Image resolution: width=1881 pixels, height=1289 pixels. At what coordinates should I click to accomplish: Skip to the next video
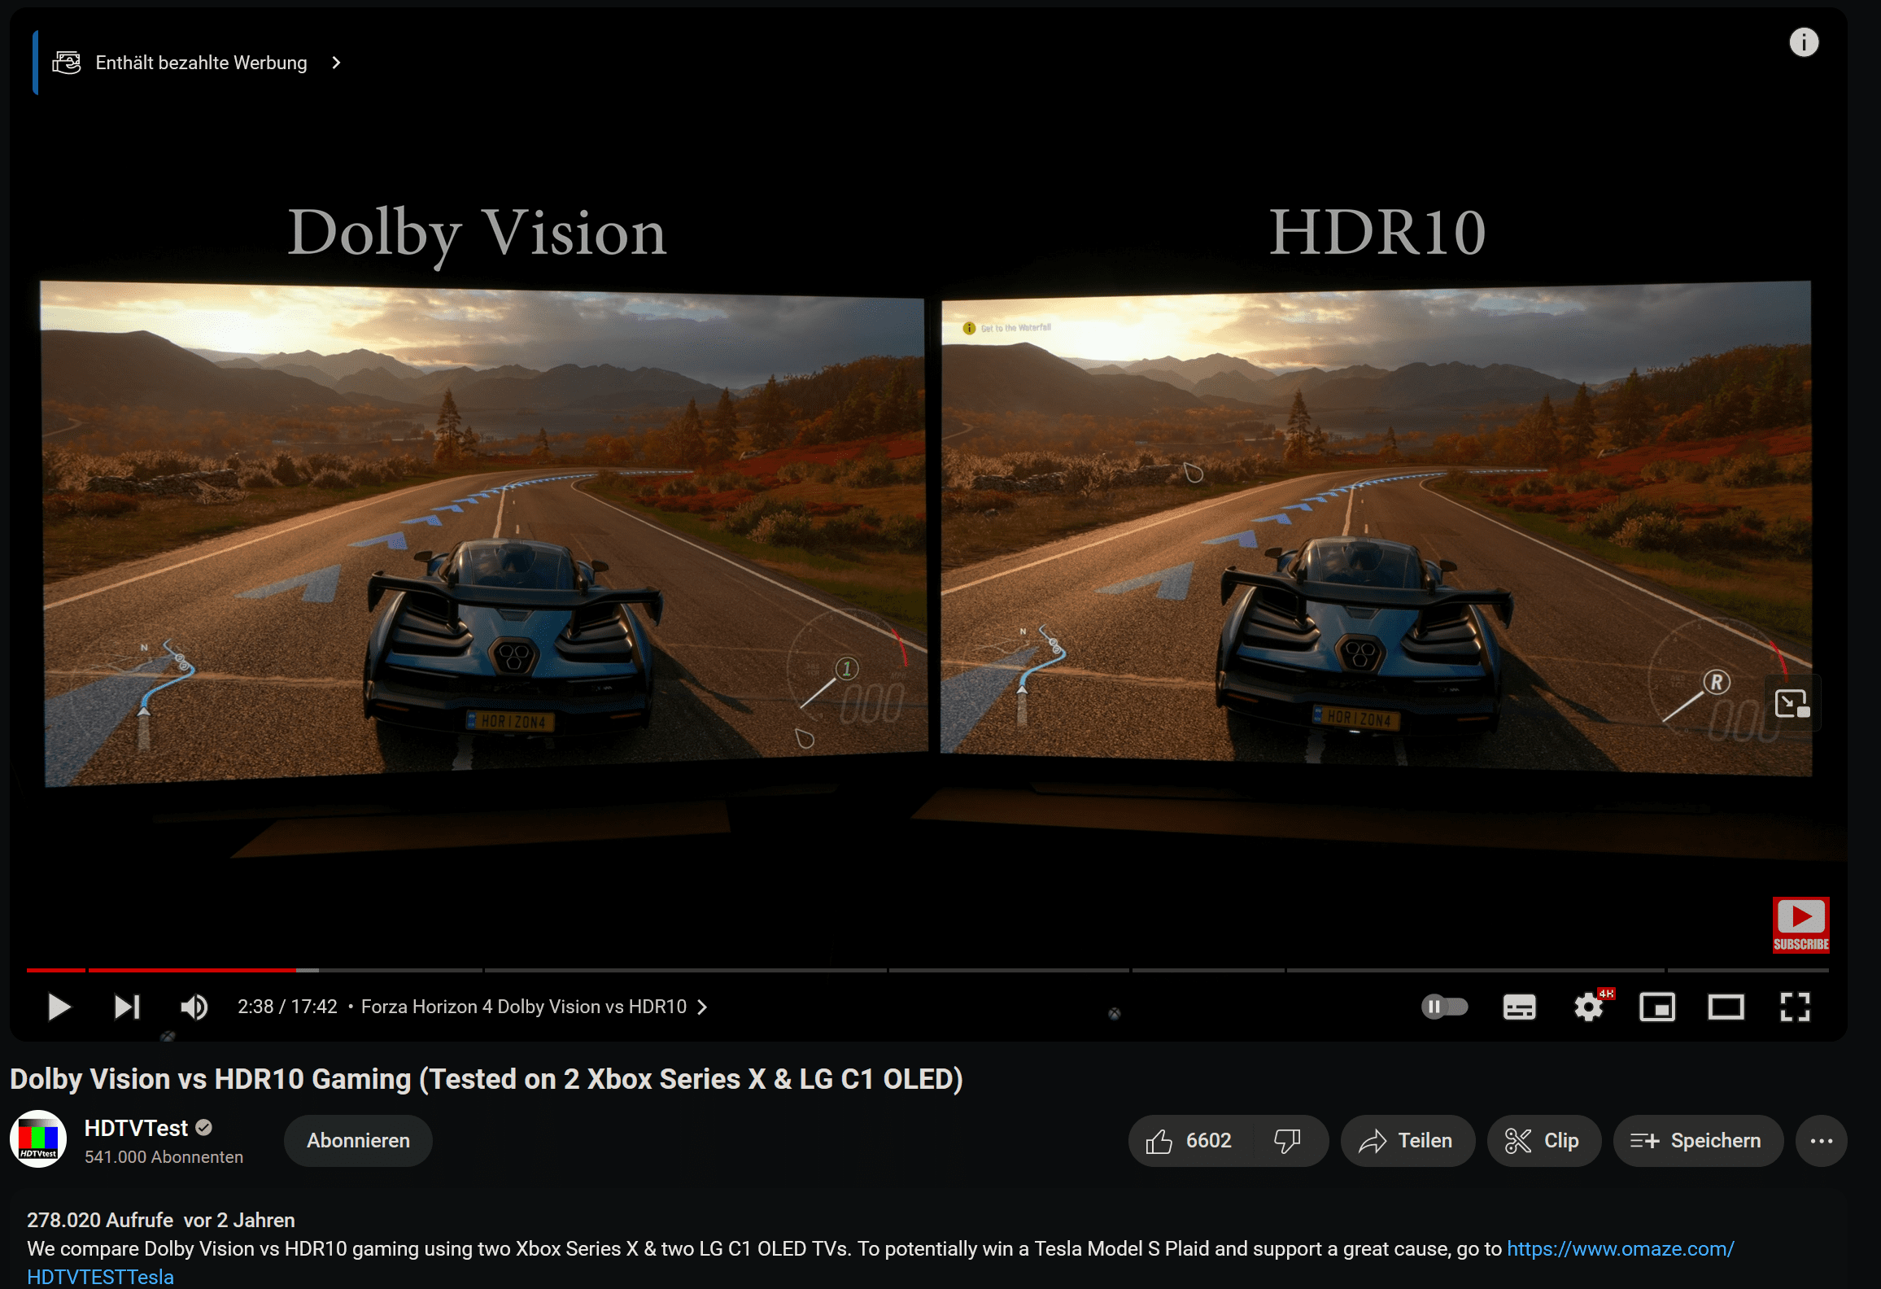point(127,1007)
